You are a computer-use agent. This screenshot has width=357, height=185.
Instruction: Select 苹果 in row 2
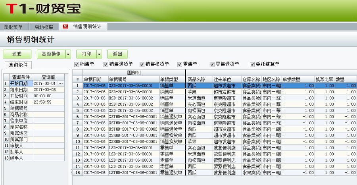click(200, 92)
